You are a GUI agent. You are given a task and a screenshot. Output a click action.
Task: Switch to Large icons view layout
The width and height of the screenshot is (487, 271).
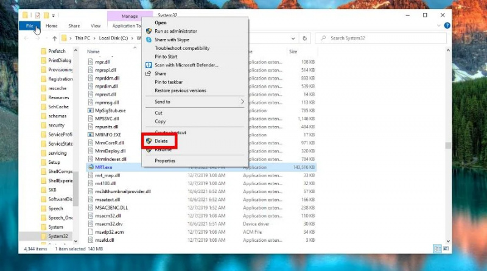pyautogui.click(x=446, y=248)
